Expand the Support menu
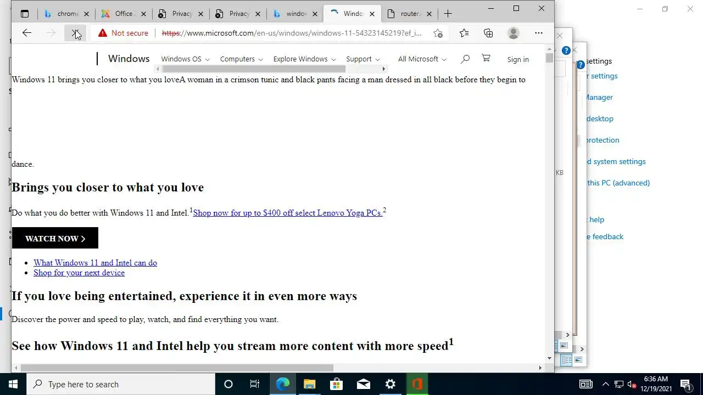703x395 pixels. click(x=363, y=59)
